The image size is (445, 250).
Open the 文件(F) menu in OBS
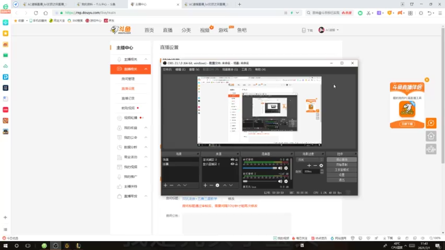pyautogui.click(x=167, y=69)
